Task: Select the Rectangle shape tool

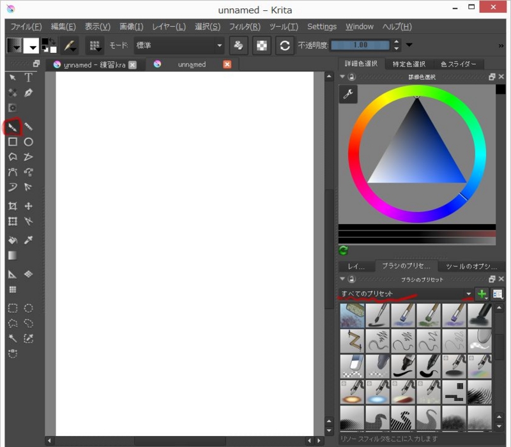Action: pos(12,142)
